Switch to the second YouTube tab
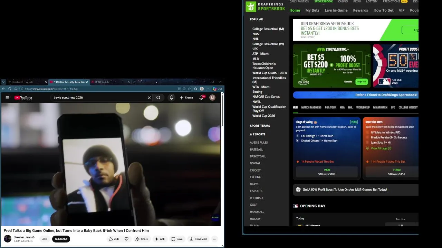442x248 pixels. click(110, 82)
